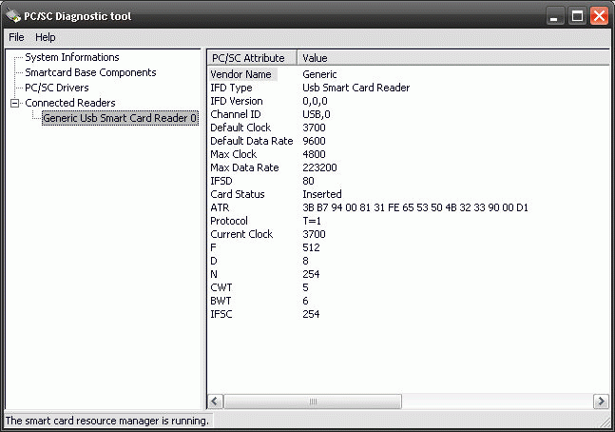Select the IFD Type attribute
This screenshot has height=432, width=615.
pos(231,88)
